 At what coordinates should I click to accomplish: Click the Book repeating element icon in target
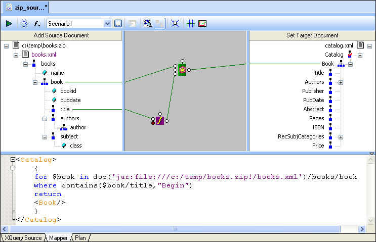pyautogui.click(x=341, y=64)
